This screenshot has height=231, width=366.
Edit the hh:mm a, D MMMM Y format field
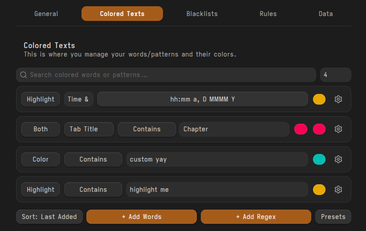203,99
